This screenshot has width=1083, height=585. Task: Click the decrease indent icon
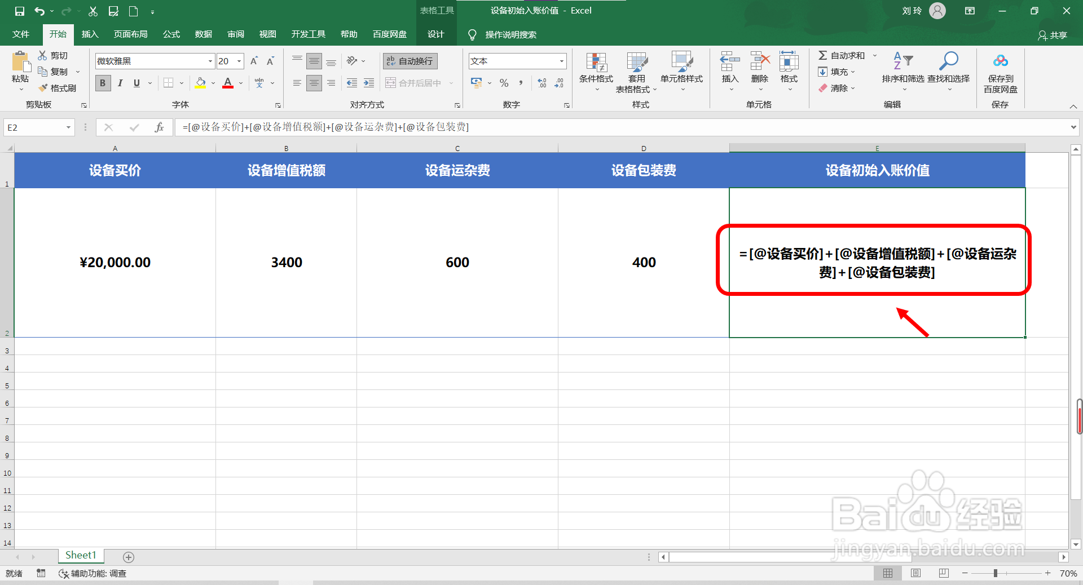pos(352,83)
